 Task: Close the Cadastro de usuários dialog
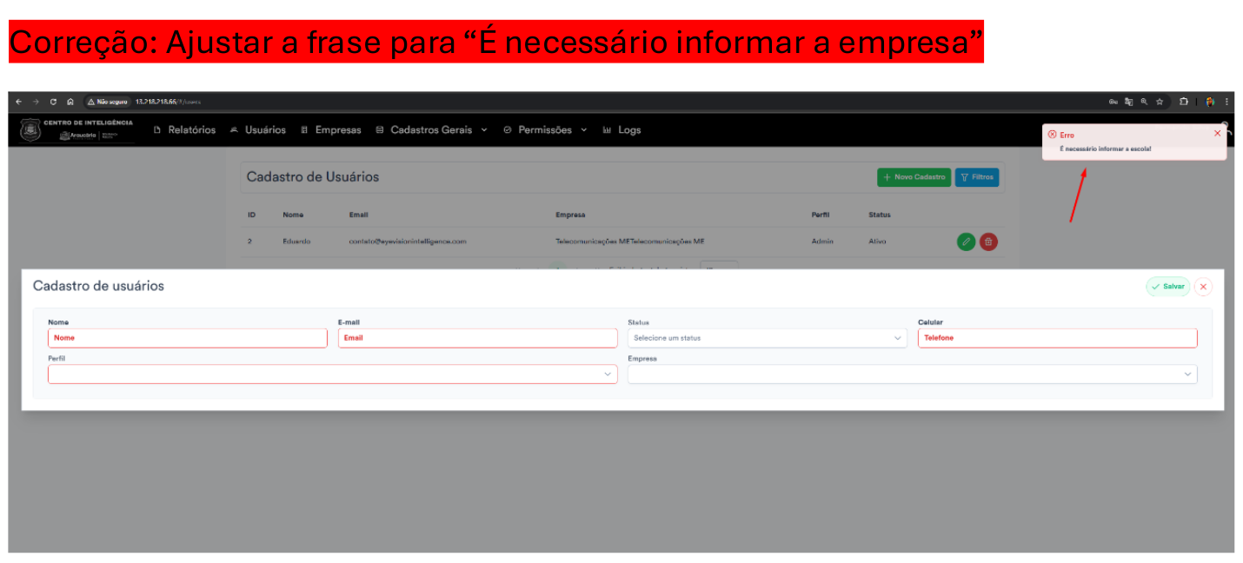pos(1203,287)
